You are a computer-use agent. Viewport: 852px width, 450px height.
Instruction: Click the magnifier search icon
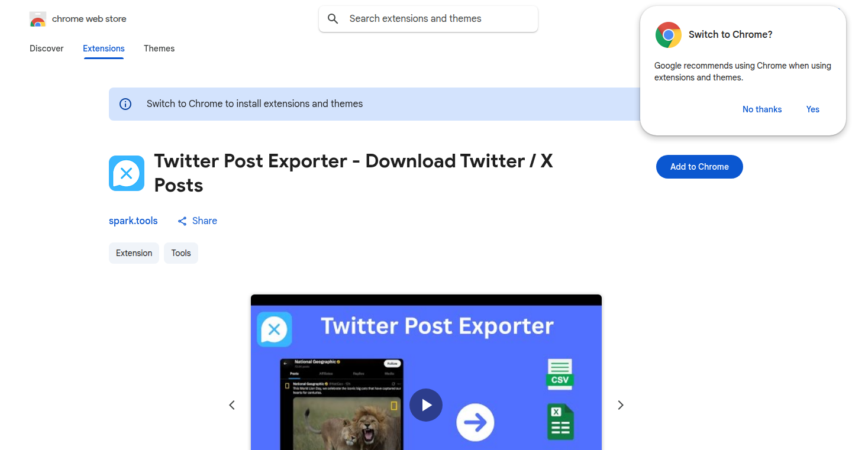[333, 19]
